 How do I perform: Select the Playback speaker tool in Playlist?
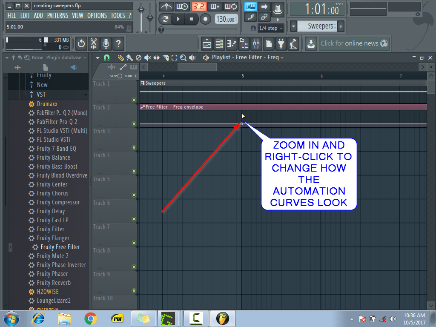192,58
